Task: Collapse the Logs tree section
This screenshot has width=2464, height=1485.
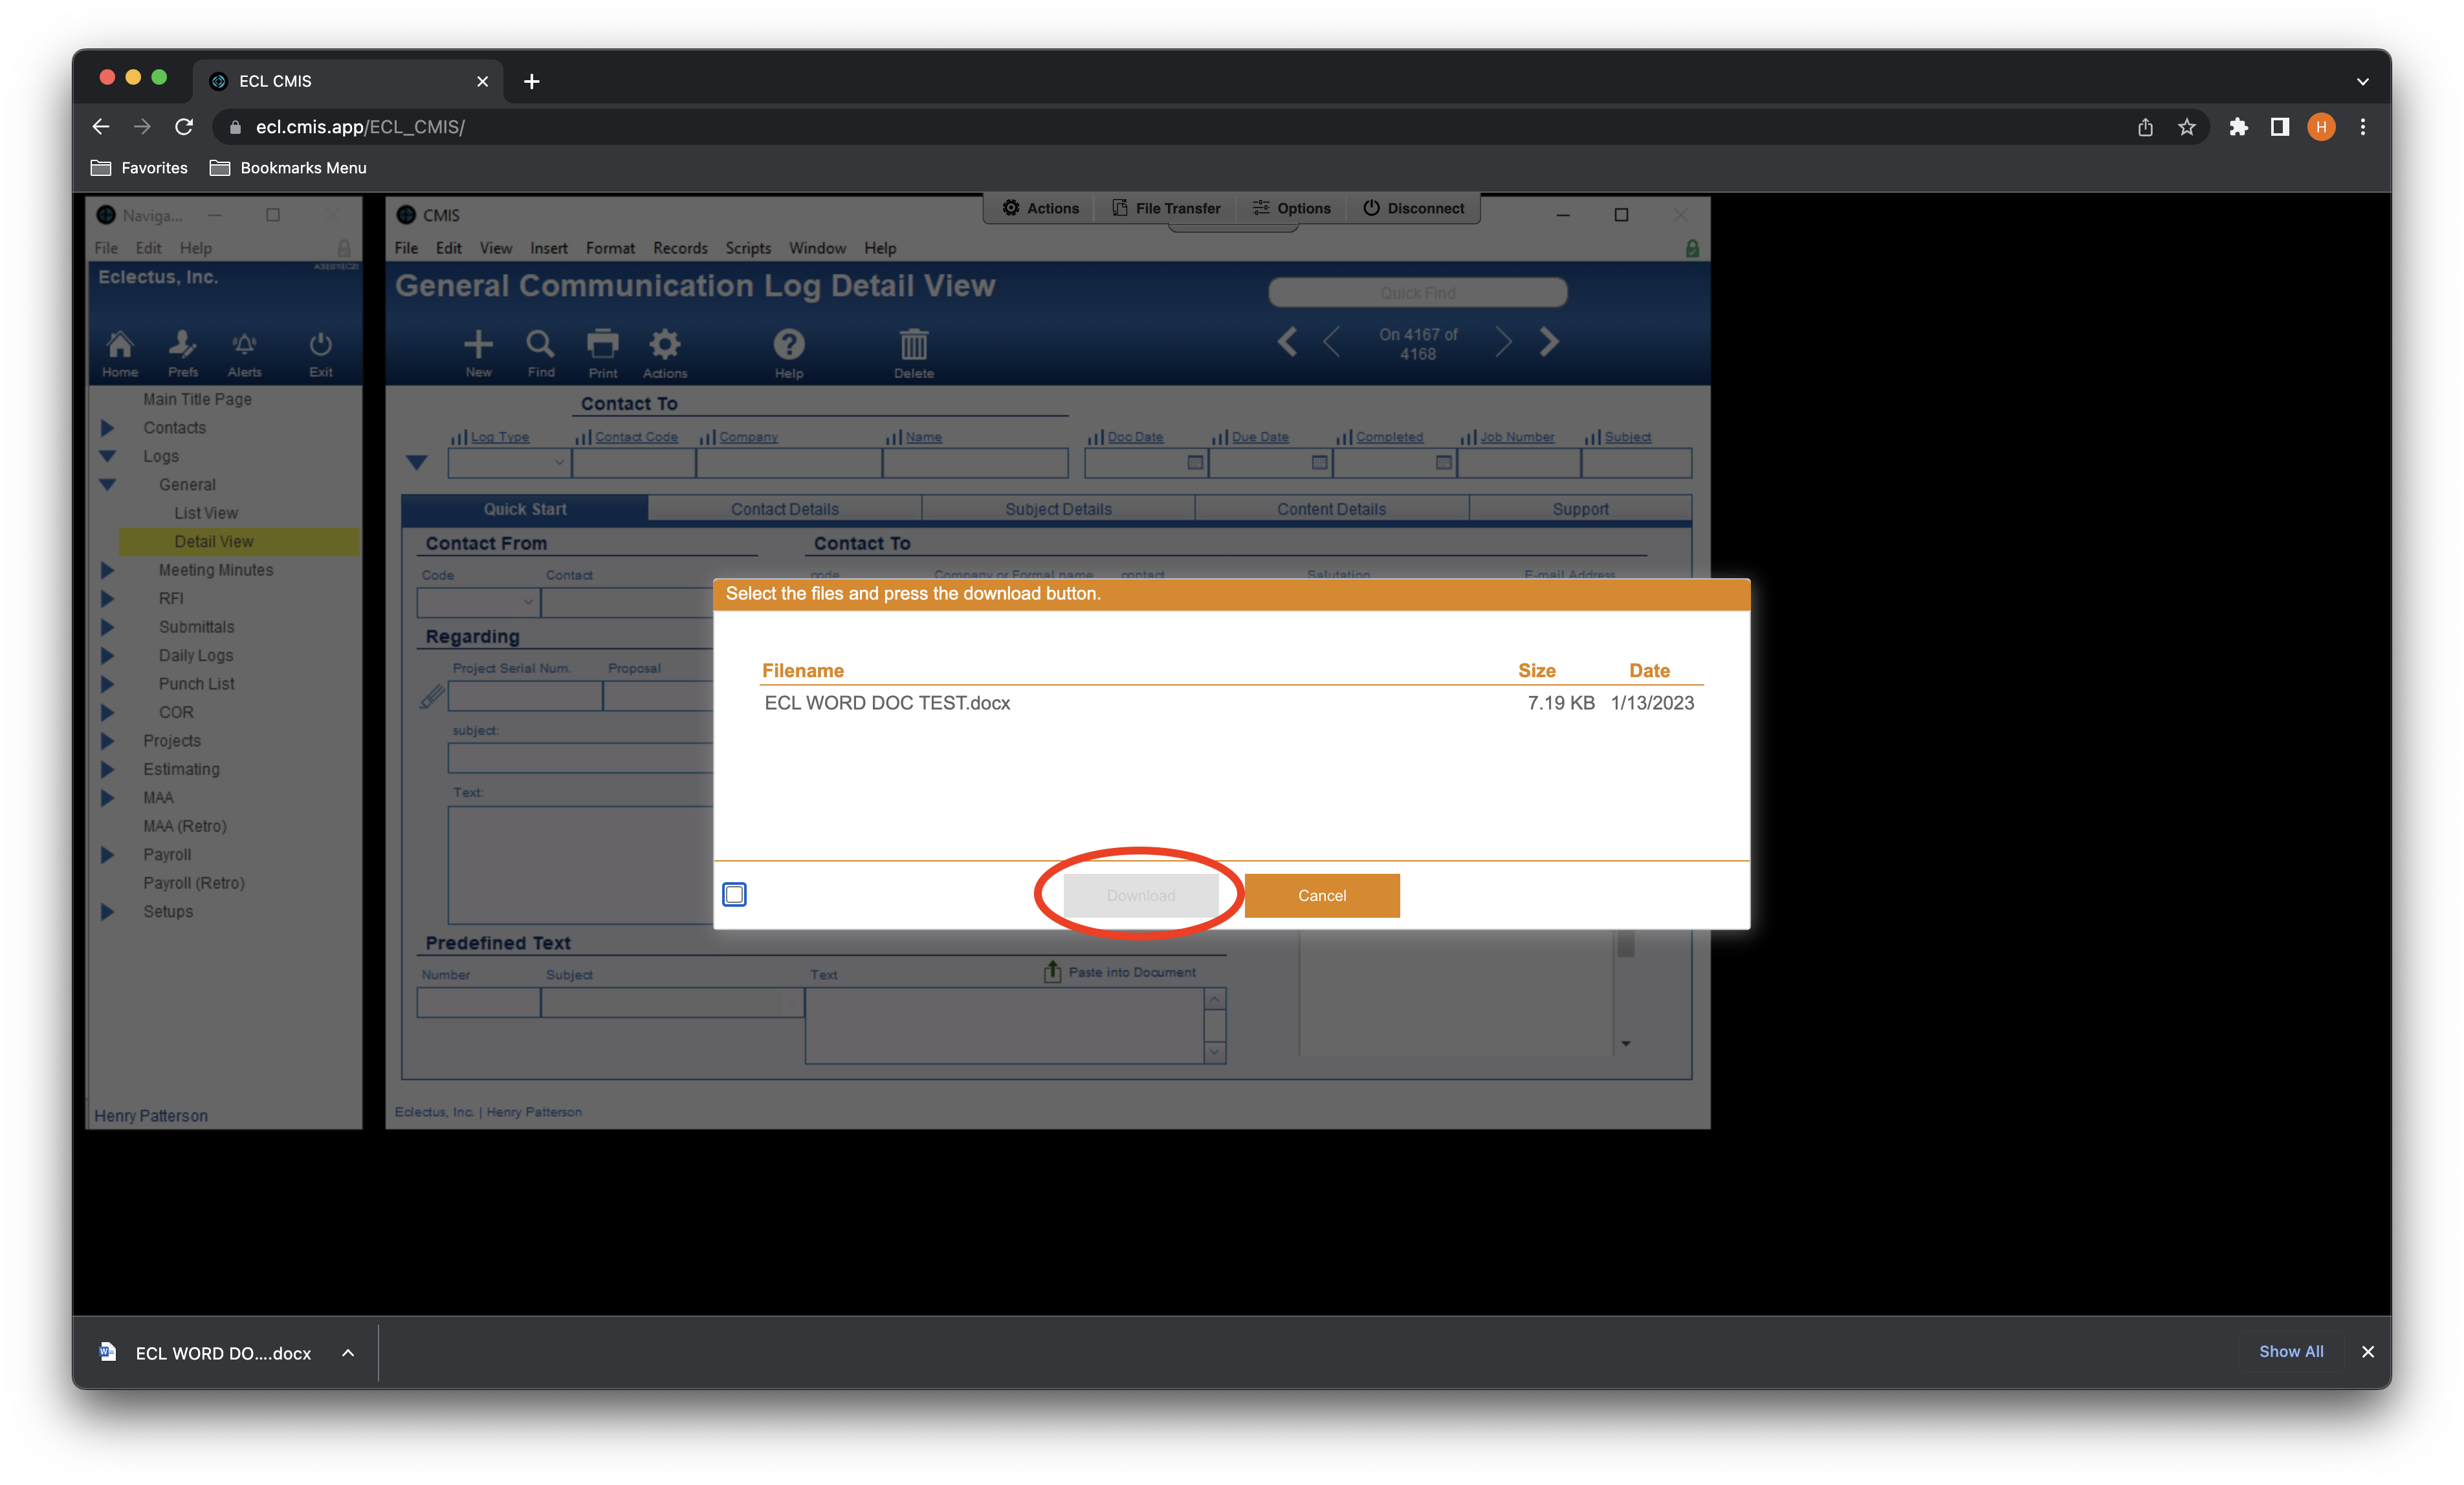Action: (x=108, y=457)
